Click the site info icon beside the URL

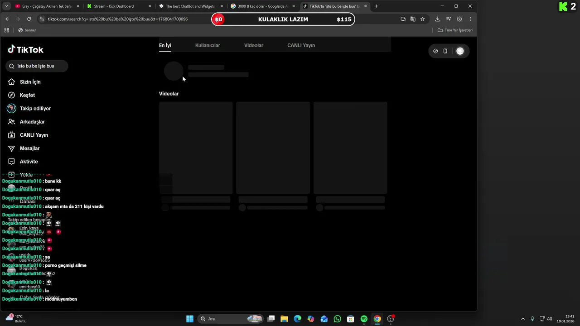point(42,19)
